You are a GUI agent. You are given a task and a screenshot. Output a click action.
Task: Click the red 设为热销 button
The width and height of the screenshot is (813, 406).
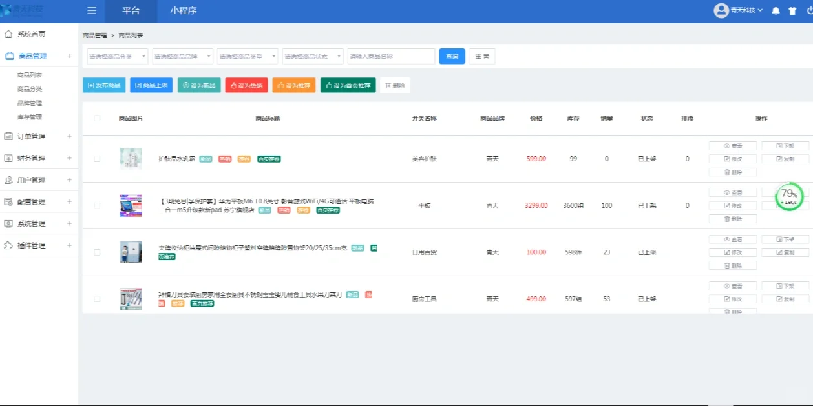246,85
